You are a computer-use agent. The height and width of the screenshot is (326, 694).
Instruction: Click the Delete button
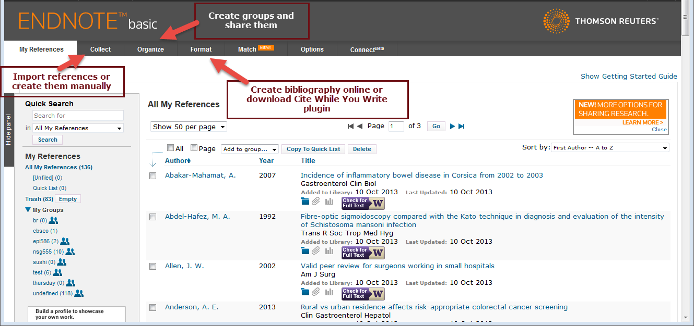coord(362,149)
